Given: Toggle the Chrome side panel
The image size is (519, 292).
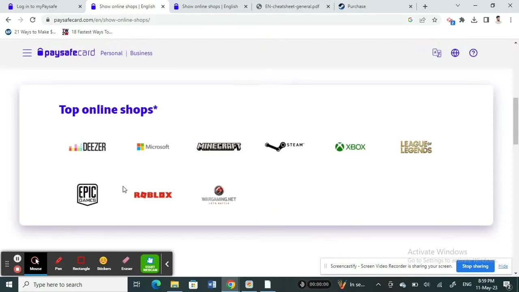Looking at the screenshot, I should pos(486,20).
